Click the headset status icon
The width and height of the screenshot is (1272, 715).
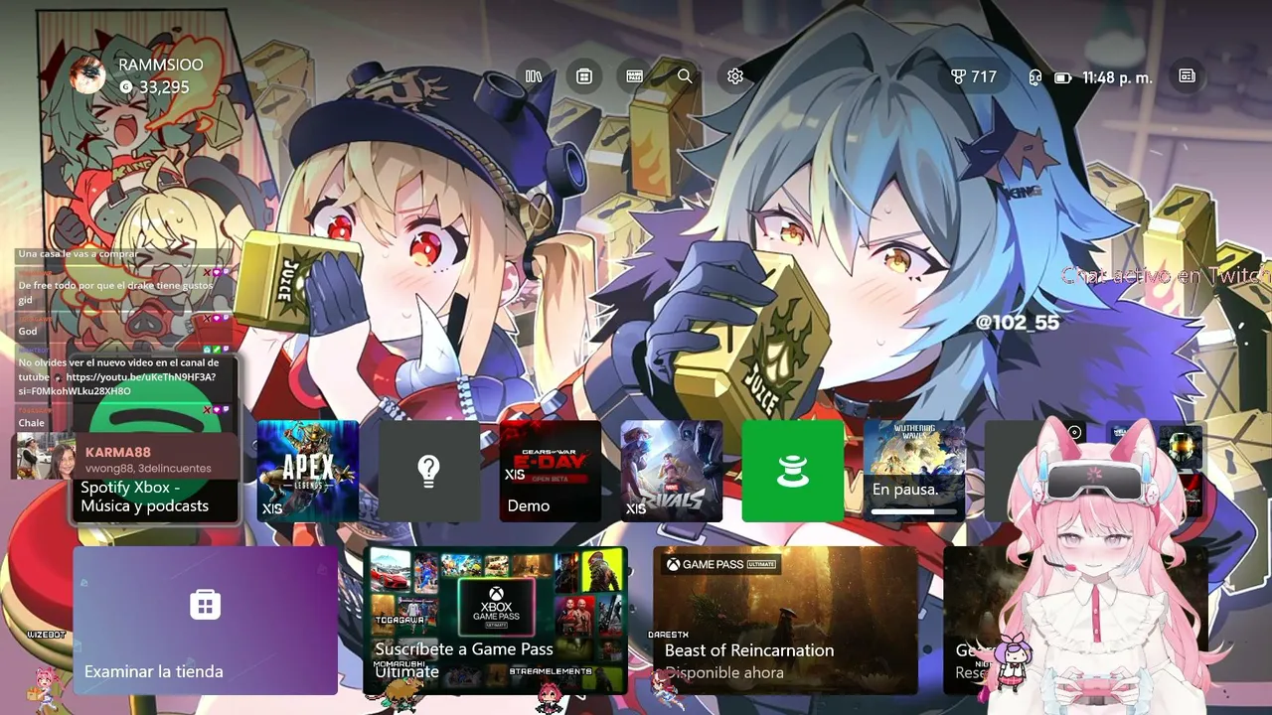1035,77
